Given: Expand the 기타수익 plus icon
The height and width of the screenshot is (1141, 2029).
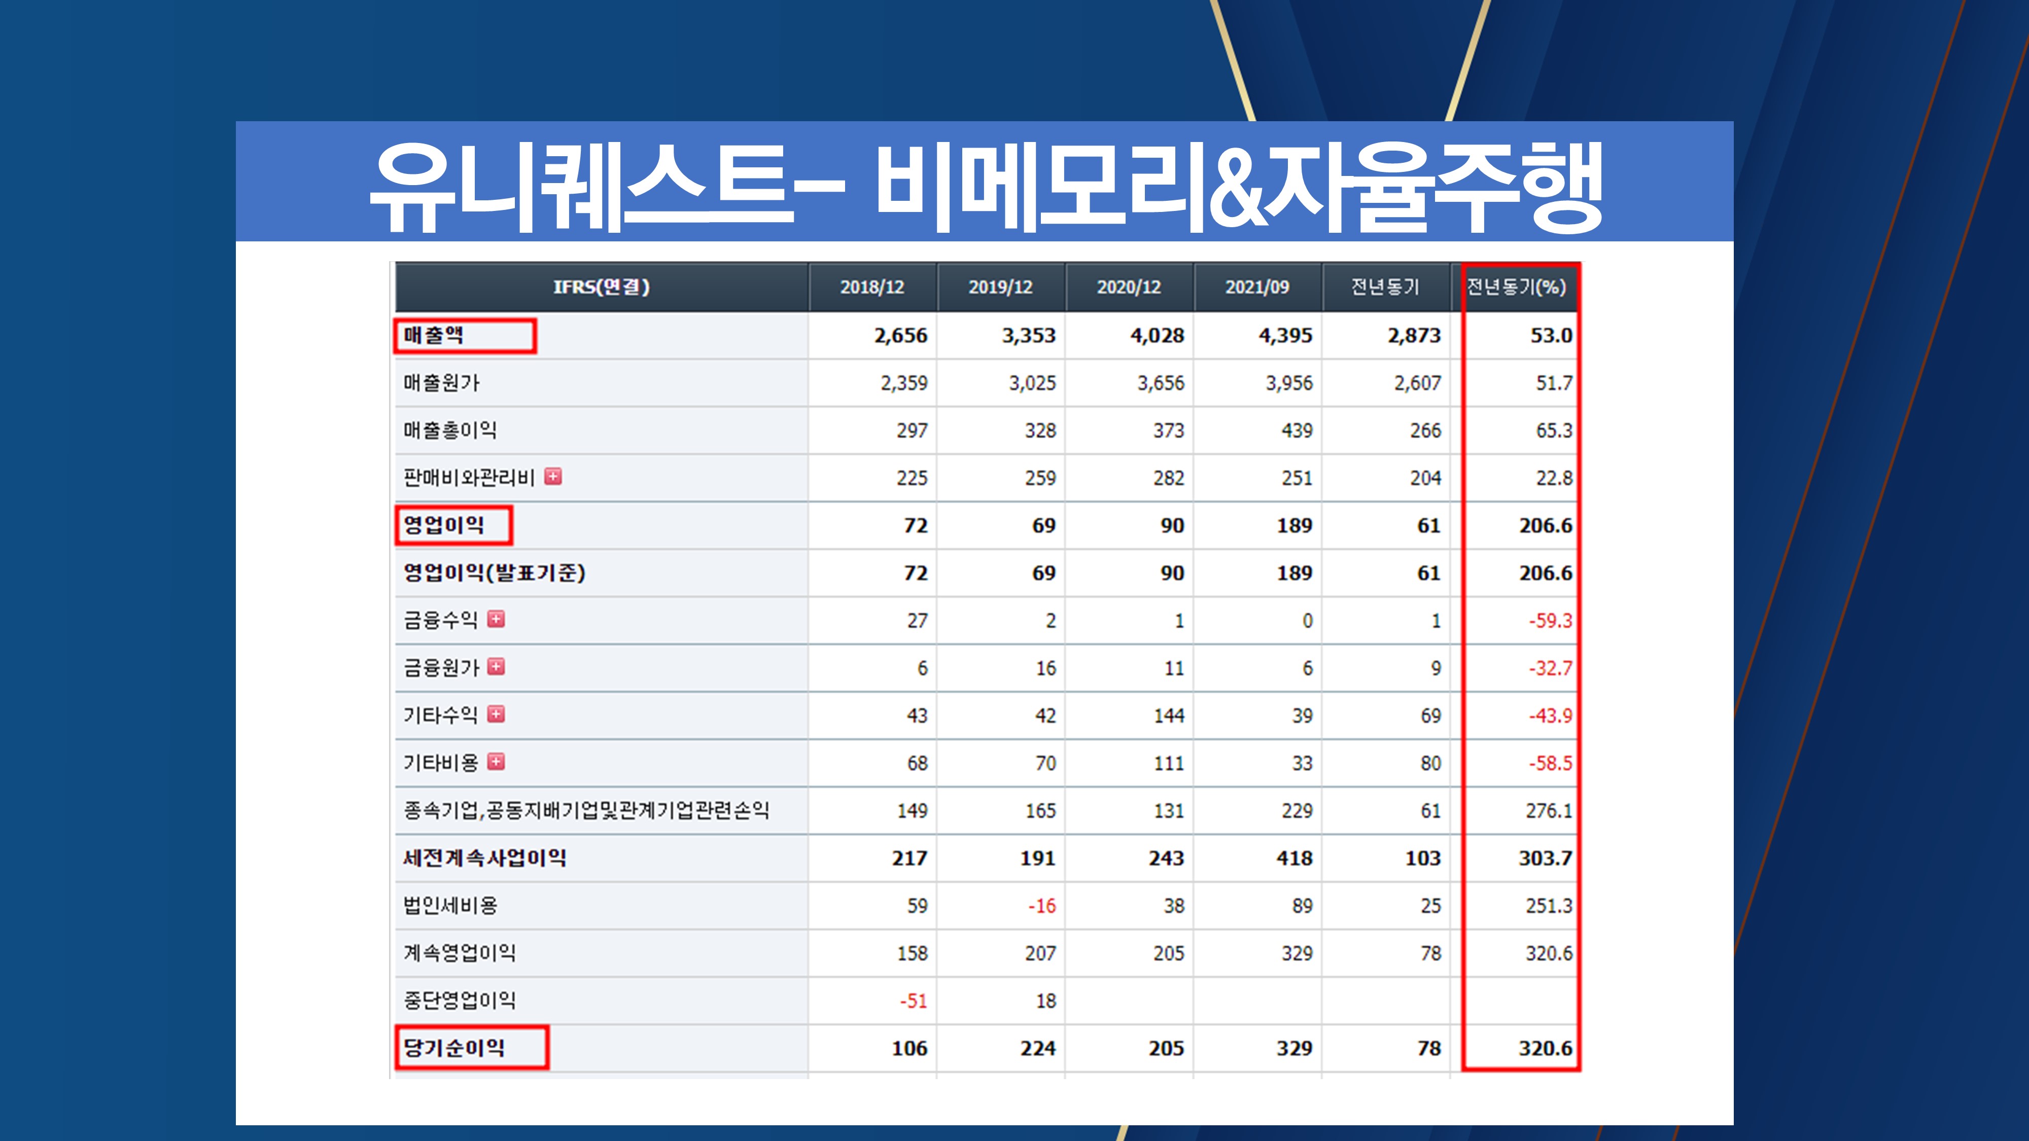Looking at the screenshot, I should tap(496, 714).
